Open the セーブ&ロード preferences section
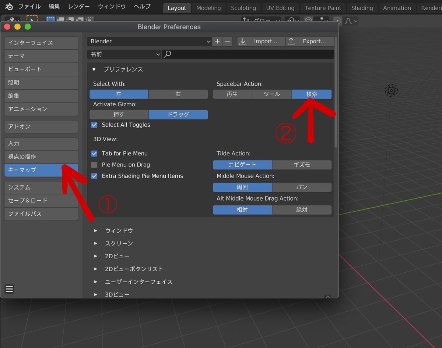 click(x=41, y=200)
